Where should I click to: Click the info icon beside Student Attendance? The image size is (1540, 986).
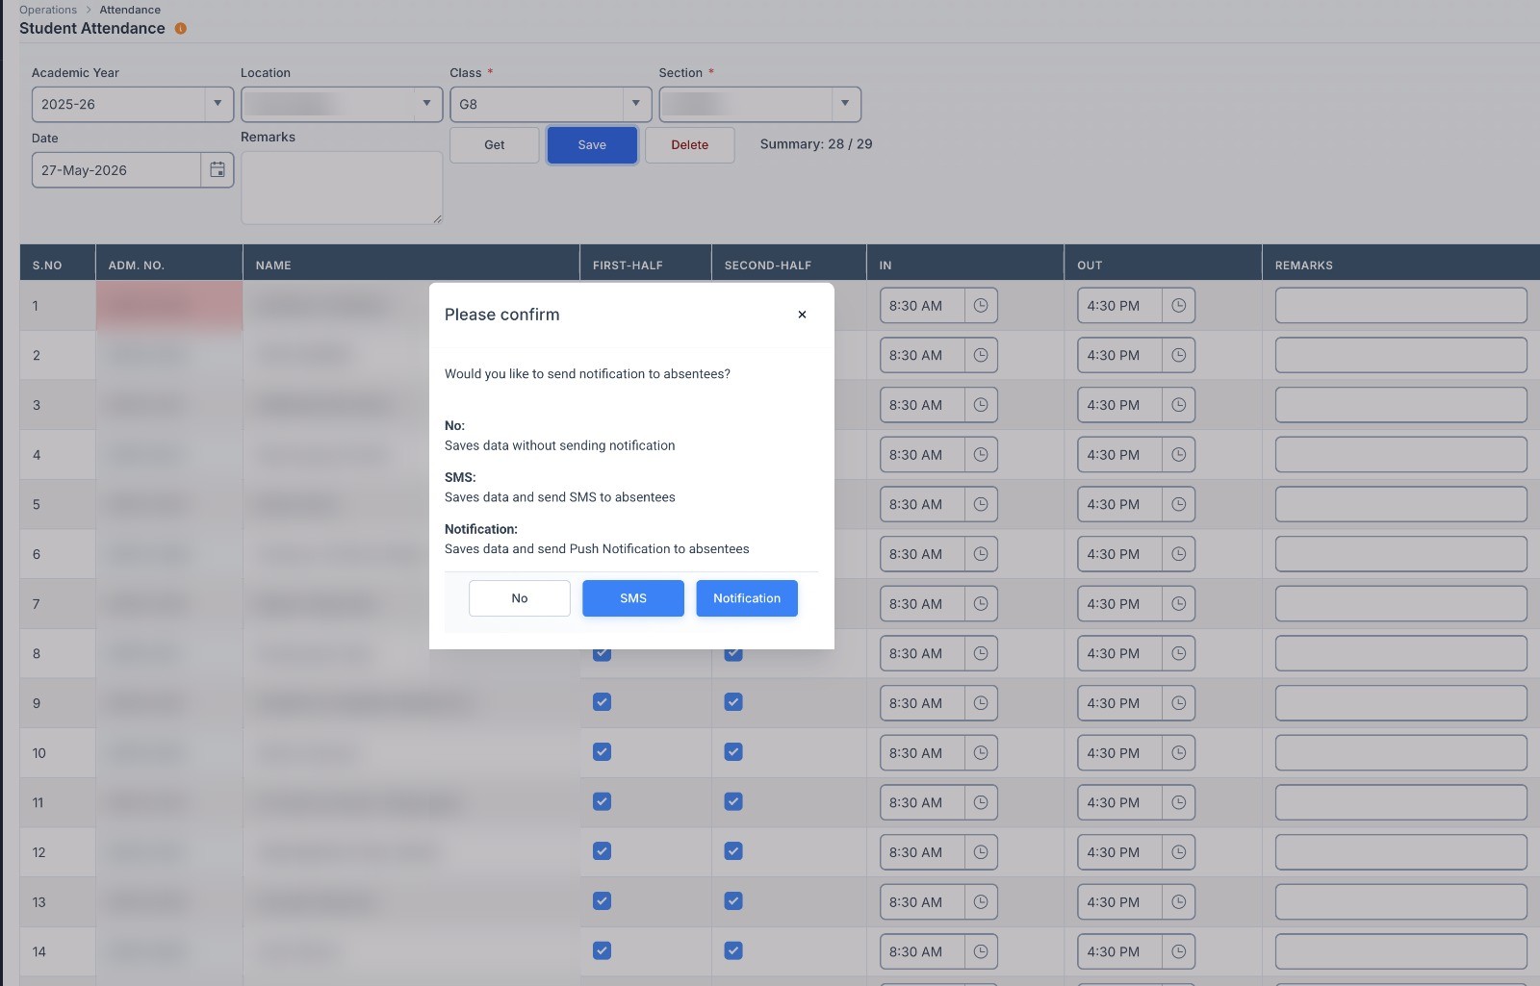(x=181, y=29)
